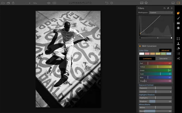182x113 pixels.
Task: Toggle the eye preview icon
Action: coord(49,3)
